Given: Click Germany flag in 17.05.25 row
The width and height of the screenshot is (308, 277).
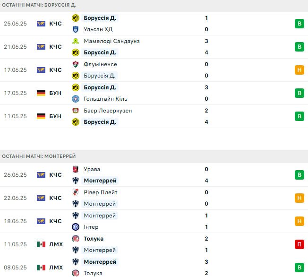Looking at the screenshot, I should [41, 93].
